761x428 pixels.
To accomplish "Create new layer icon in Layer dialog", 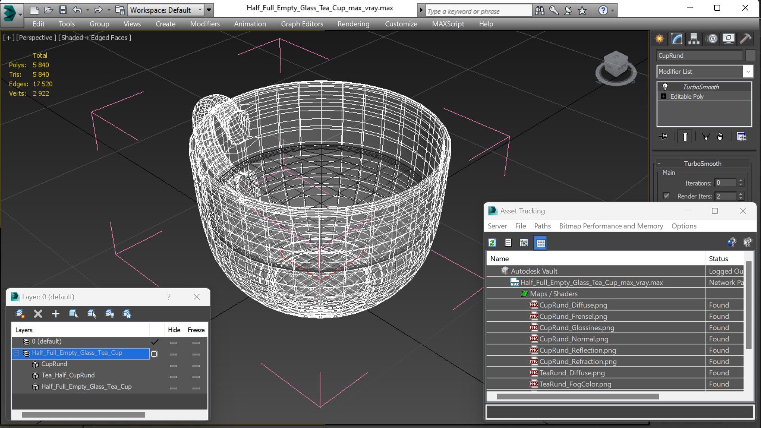I will click(x=20, y=314).
